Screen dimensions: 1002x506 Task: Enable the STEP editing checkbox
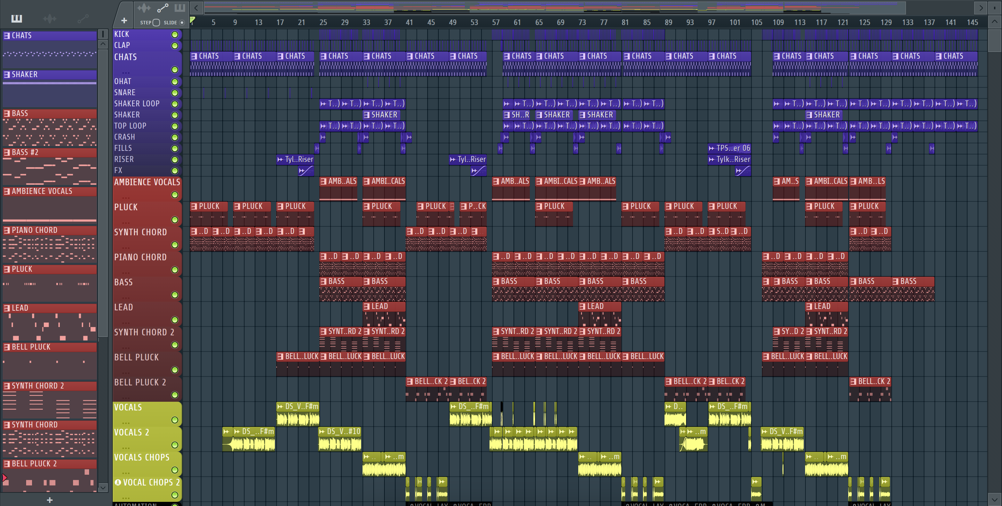[156, 23]
